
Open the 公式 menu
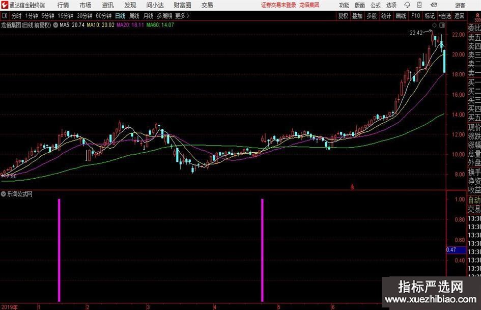pos(375,5)
